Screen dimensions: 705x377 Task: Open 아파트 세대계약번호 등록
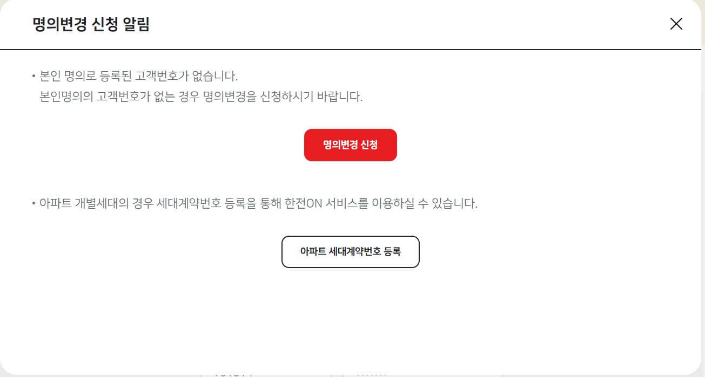tap(351, 252)
